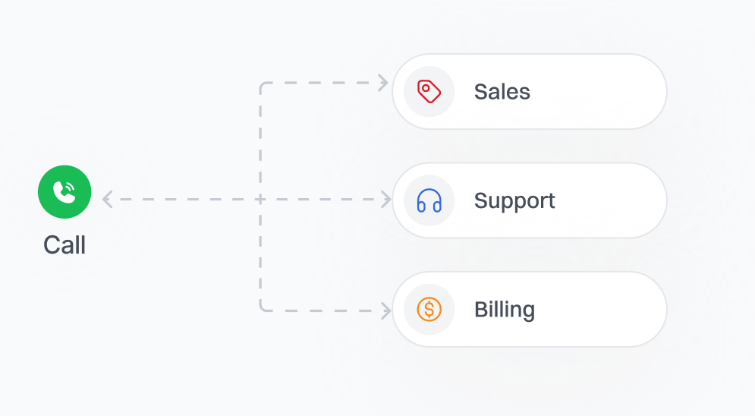Viewport: 755px width, 416px height.
Task: Click the left arrowhead pointing to Call
Action: (108, 200)
